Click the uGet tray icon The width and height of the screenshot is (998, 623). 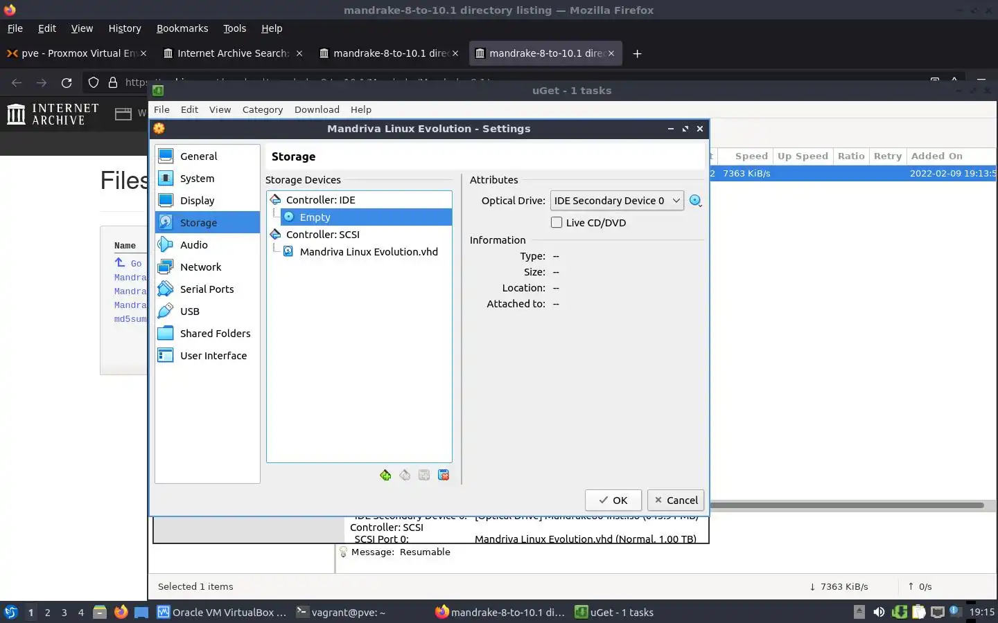tap(899, 612)
